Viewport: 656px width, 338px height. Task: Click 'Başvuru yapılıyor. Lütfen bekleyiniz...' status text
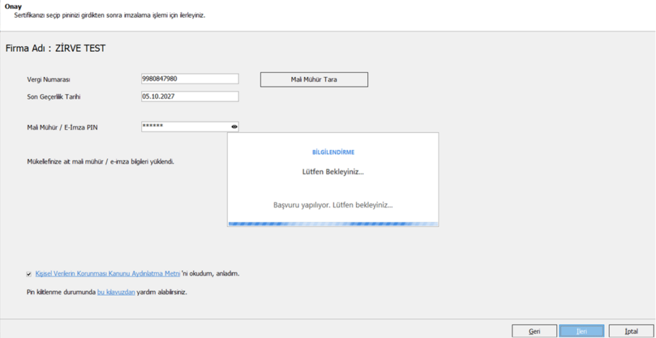pyautogui.click(x=333, y=206)
